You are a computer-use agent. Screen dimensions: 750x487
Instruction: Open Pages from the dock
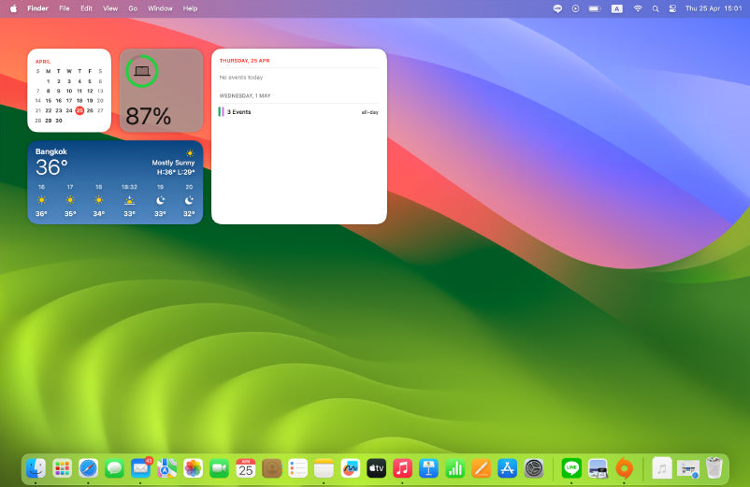click(x=482, y=468)
